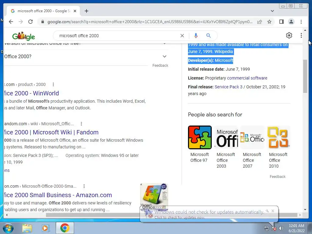
Task: Open tab search dropdown arrow
Action: coord(272,11)
